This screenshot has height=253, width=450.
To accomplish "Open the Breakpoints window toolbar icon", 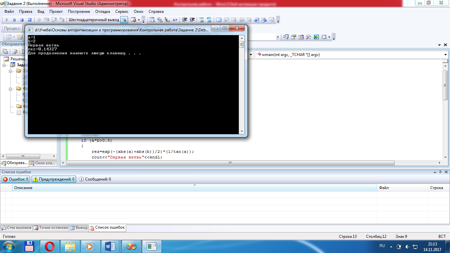I will click(x=133, y=20).
